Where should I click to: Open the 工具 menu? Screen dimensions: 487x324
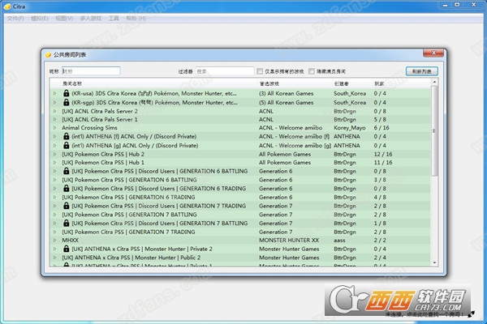[114, 19]
